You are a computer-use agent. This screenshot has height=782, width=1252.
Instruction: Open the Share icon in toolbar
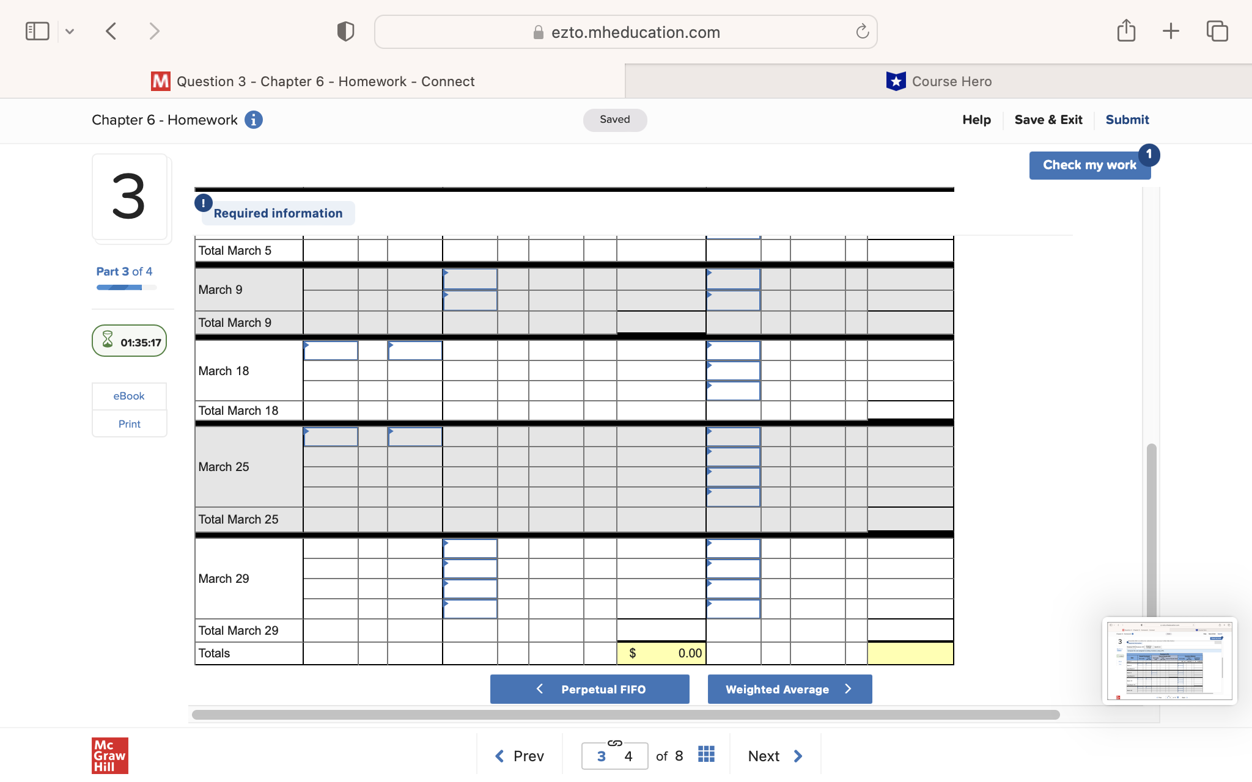click(1126, 31)
